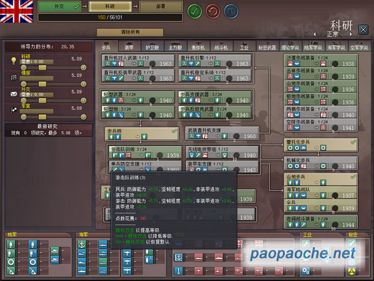The image size is (374, 281).
Task: Select the 丛林作战装备 technology
Action: click(x=321, y=74)
